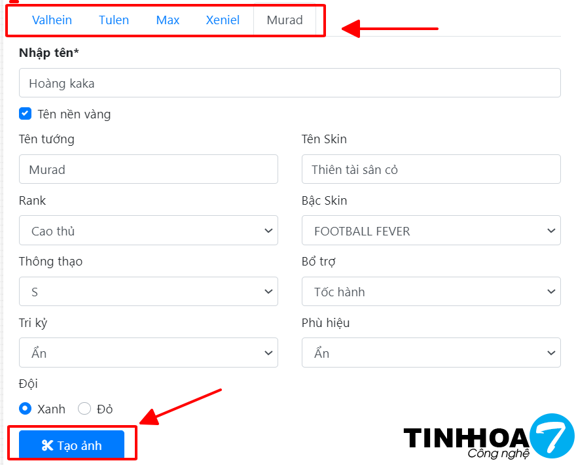Viewport: 576px width, 465px height.
Task: Expand the Phù hiệu dropdown
Action: [431, 353]
